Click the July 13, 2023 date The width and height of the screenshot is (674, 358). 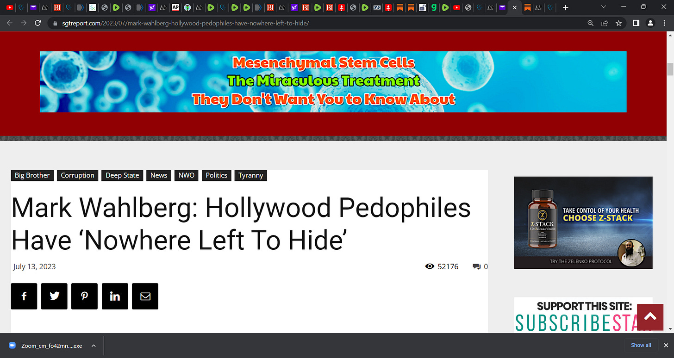34,266
